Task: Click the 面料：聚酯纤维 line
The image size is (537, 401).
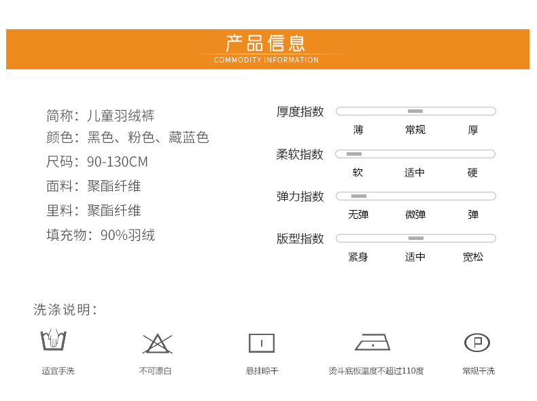Action: tap(94, 186)
